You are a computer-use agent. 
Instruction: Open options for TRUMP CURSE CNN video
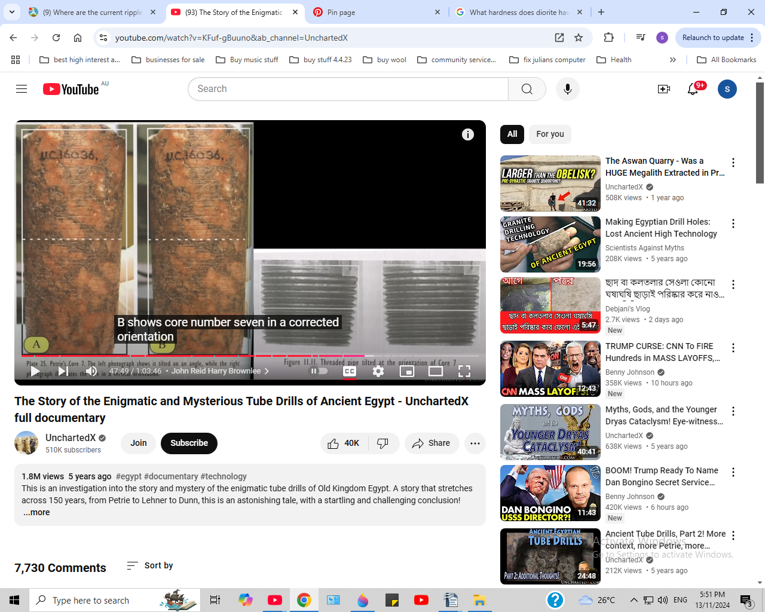click(733, 348)
